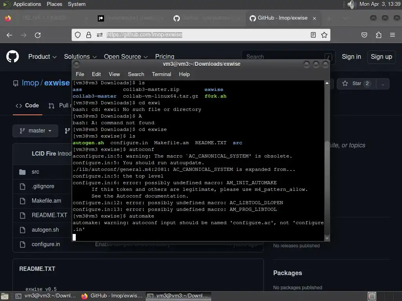The width and height of the screenshot is (402, 301).
Task: Open the src folder link
Action: point(35,172)
